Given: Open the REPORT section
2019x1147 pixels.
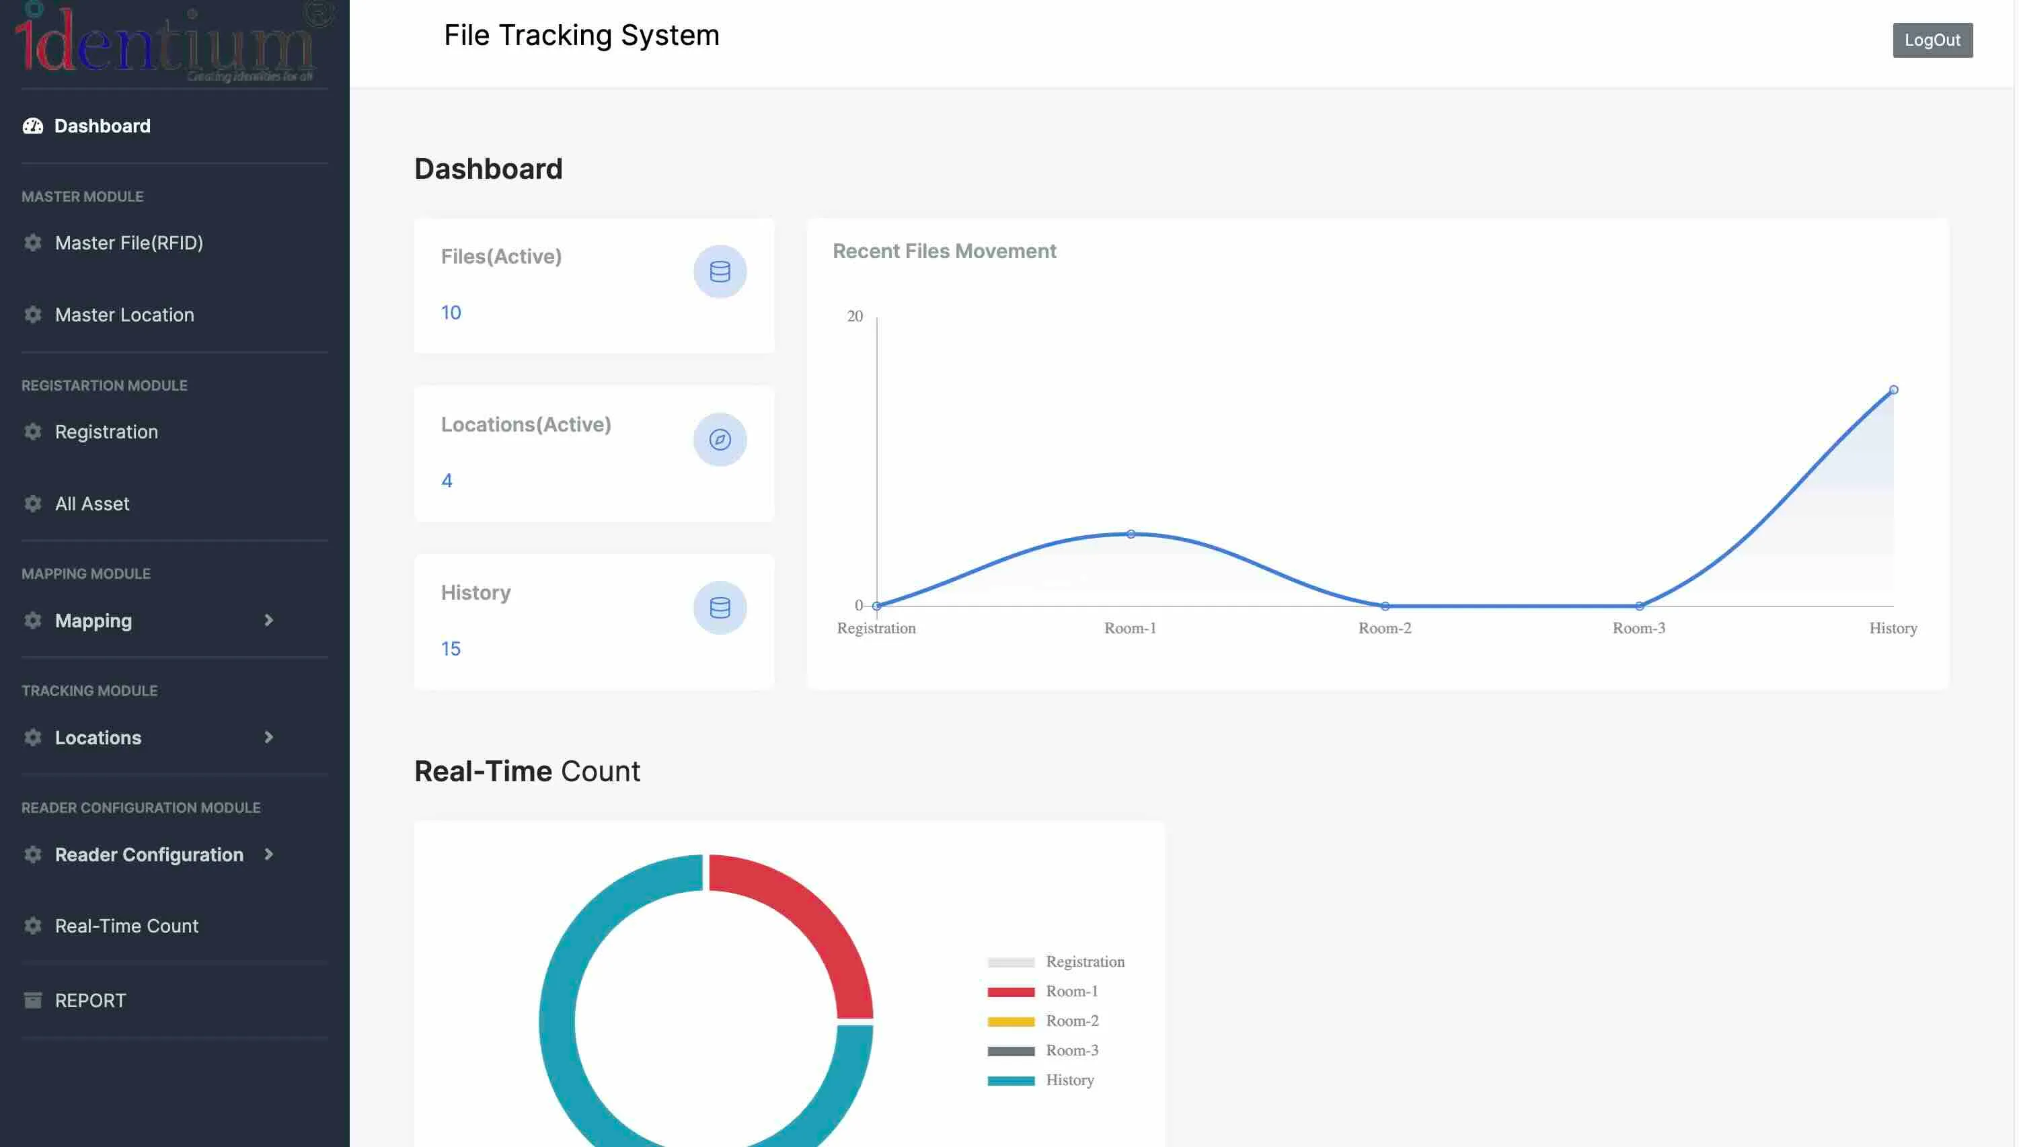Looking at the screenshot, I should 91,1000.
